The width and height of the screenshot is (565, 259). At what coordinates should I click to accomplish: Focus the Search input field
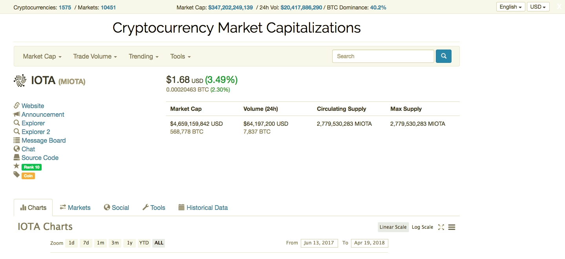[383, 56]
